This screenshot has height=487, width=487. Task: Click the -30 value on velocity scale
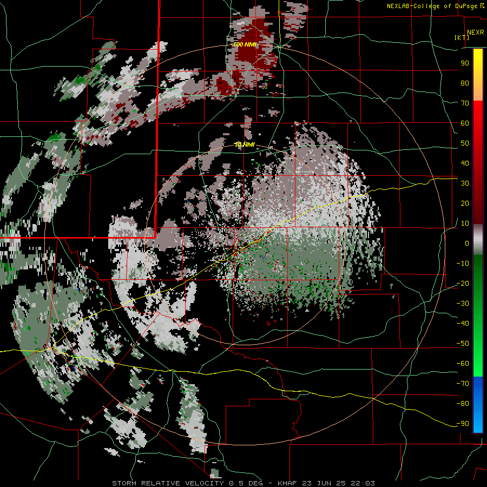point(463,304)
